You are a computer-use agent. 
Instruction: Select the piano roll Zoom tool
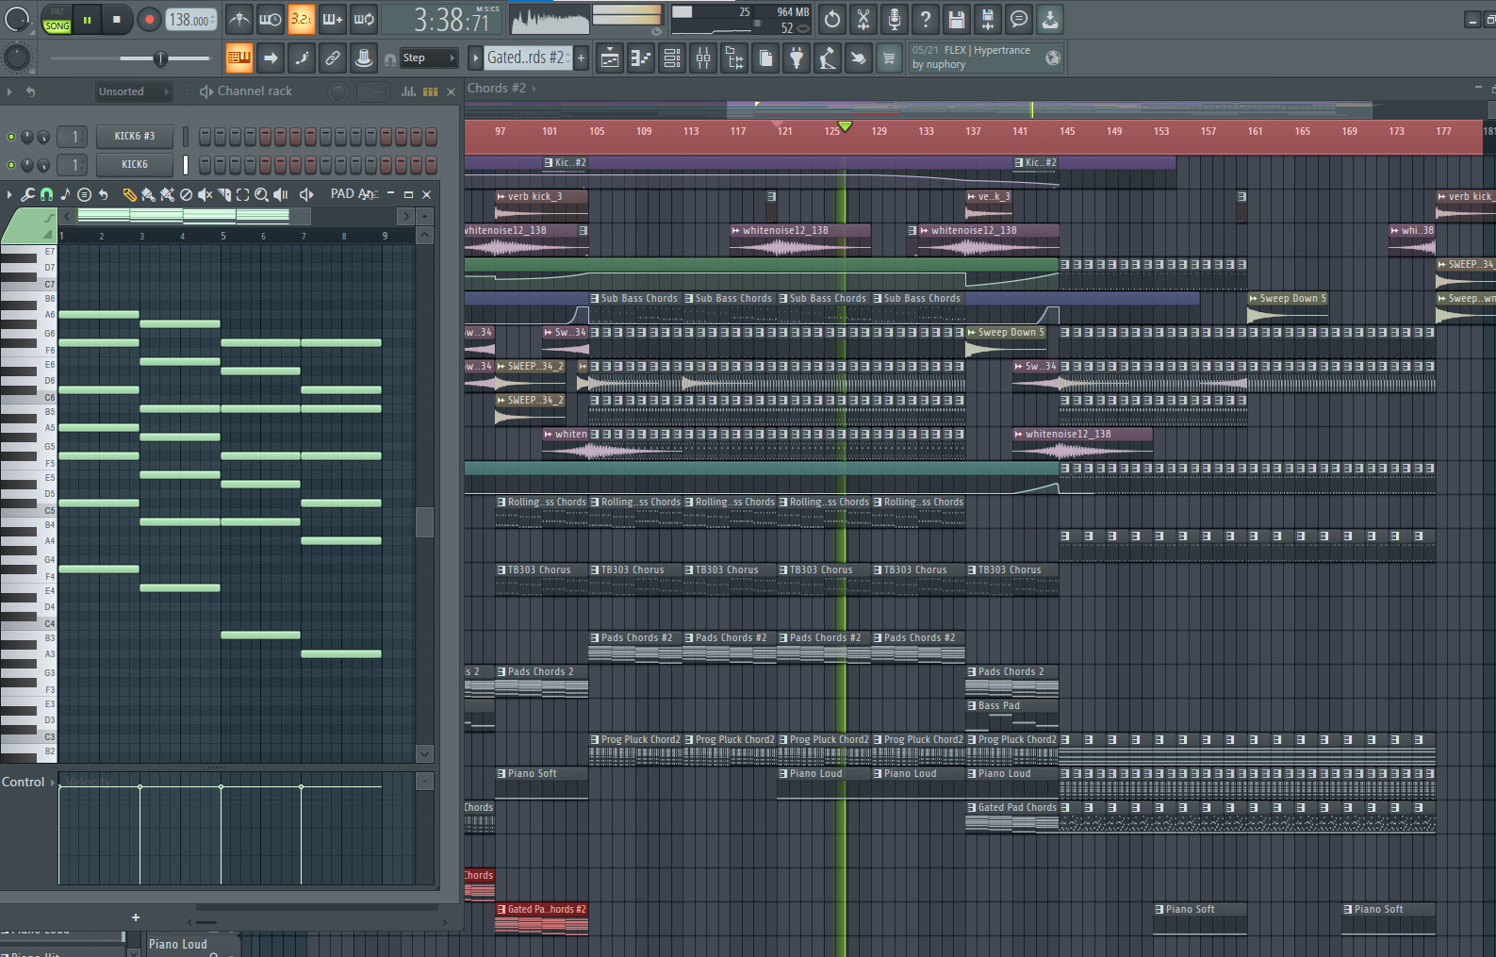point(261,194)
